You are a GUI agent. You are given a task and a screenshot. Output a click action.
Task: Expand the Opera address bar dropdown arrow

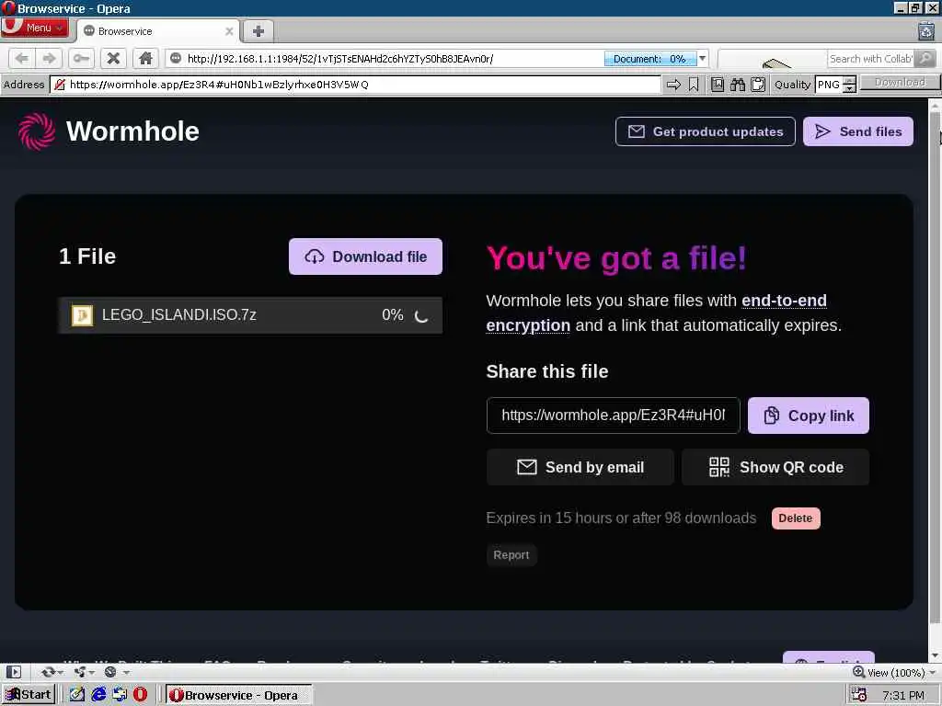[x=702, y=58]
